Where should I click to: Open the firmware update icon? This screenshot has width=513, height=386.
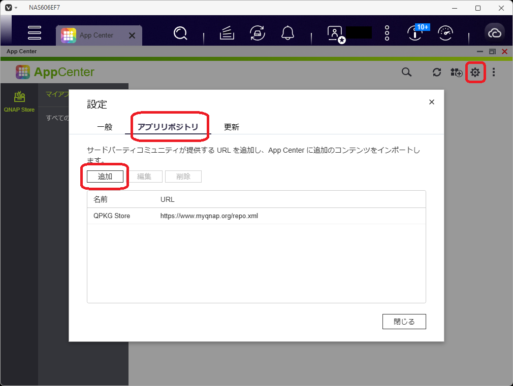coord(257,32)
